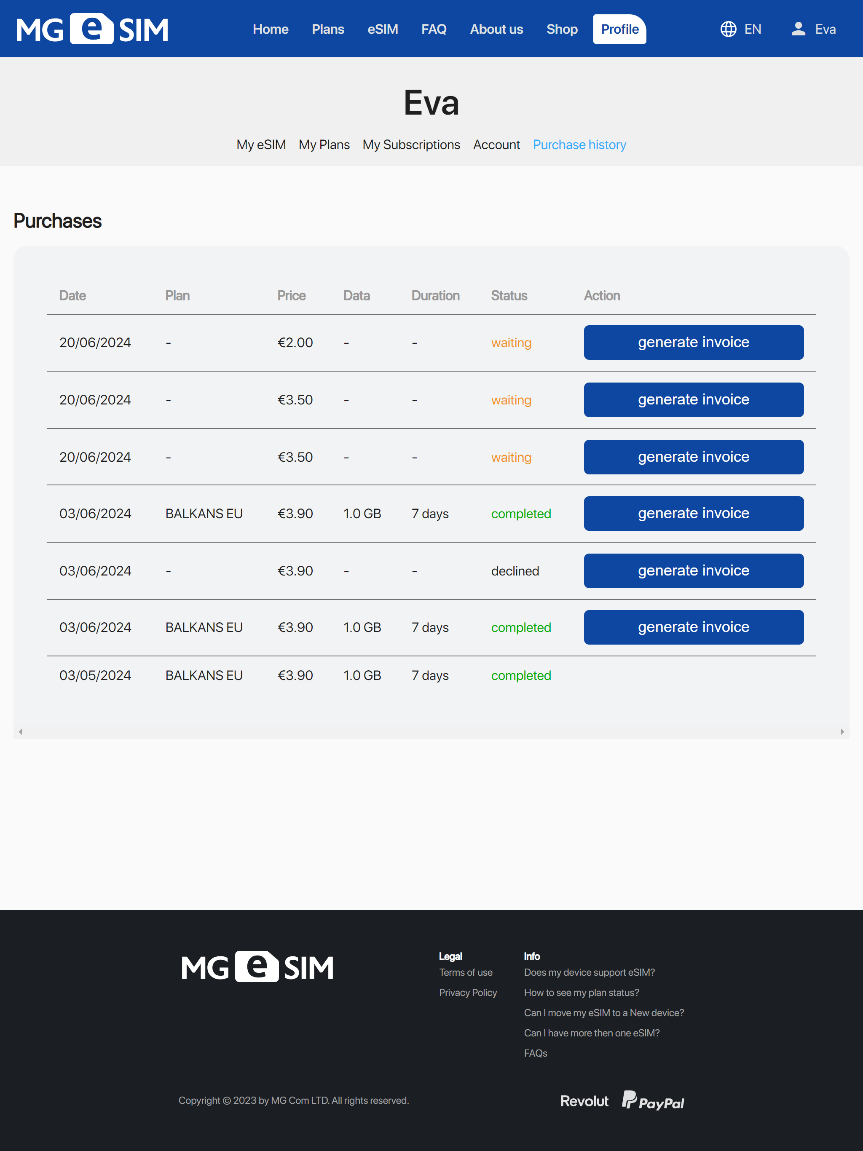Click the Price column header
Image resolution: width=863 pixels, height=1151 pixels.
(292, 296)
